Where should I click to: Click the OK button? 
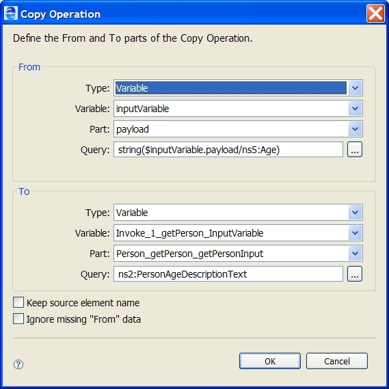270,361
